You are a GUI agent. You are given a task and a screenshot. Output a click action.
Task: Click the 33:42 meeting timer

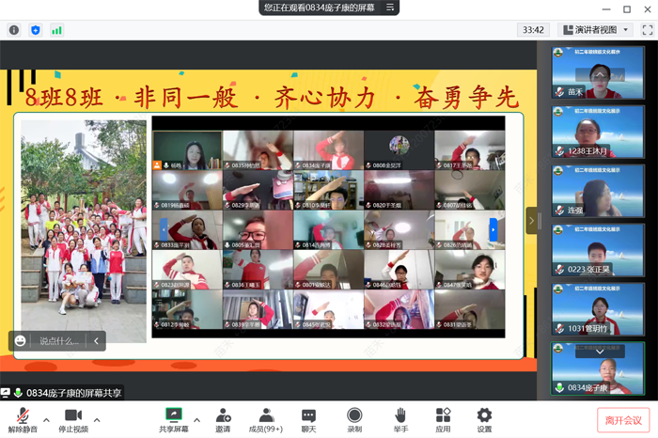533,30
